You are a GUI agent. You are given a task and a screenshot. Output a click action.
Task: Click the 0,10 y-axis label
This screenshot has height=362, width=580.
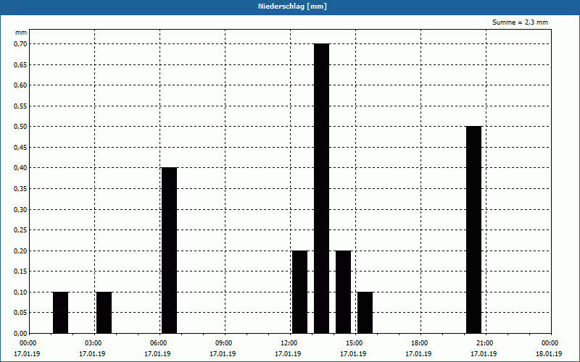pos(20,292)
